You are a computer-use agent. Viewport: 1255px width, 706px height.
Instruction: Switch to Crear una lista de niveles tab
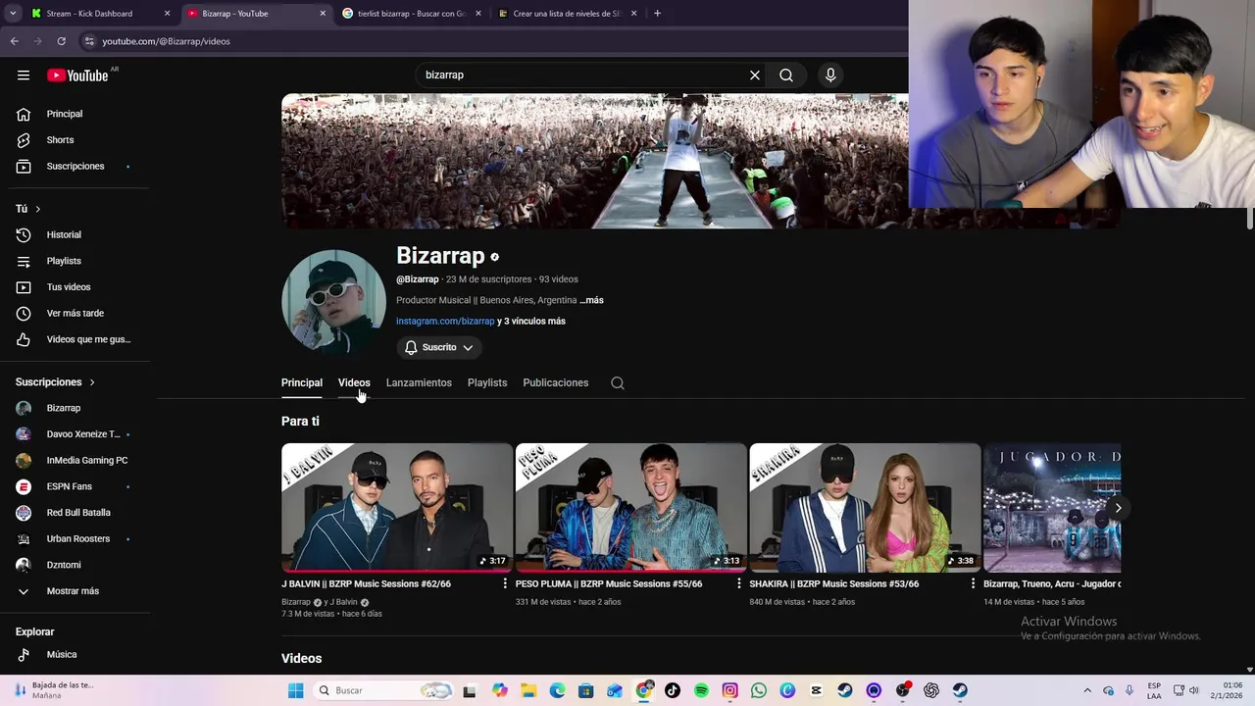pos(567,14)
